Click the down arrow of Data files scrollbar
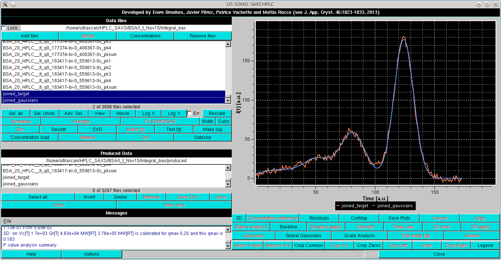501x260 pixels. click(228, 101)
